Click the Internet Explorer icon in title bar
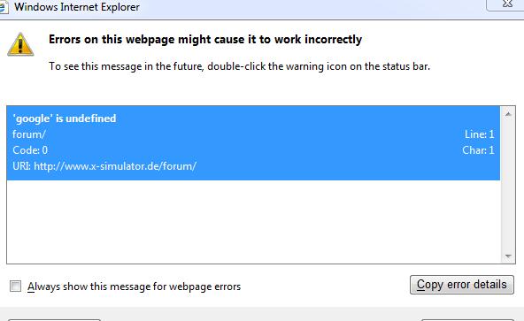524x321 pixels. coord(4,7)
